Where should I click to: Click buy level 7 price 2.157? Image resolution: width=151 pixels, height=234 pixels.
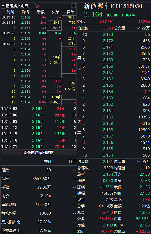[108, 136]
